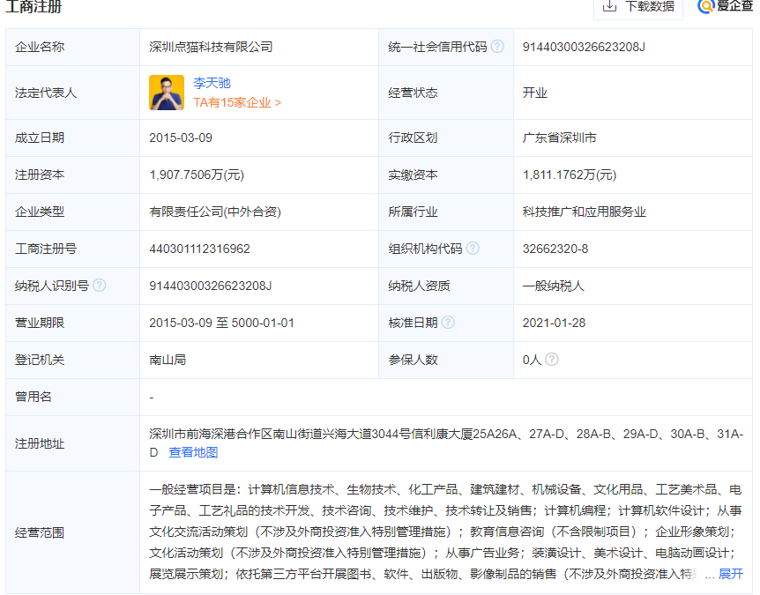Open the 爱企查 logo
Image resolution: width=760 pixels, height=595 pixels.
(725, 6)
